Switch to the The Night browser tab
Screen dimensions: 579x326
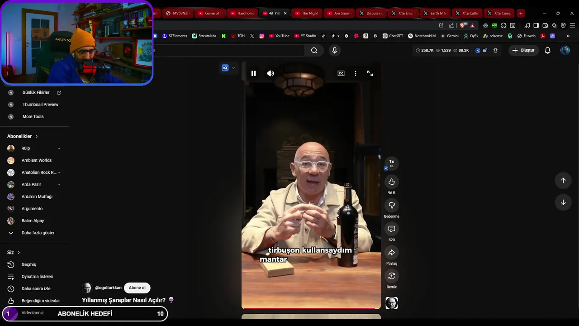[x=307, y=13]
